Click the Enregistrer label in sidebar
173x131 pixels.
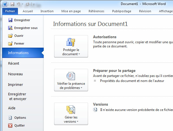(22, 20)
